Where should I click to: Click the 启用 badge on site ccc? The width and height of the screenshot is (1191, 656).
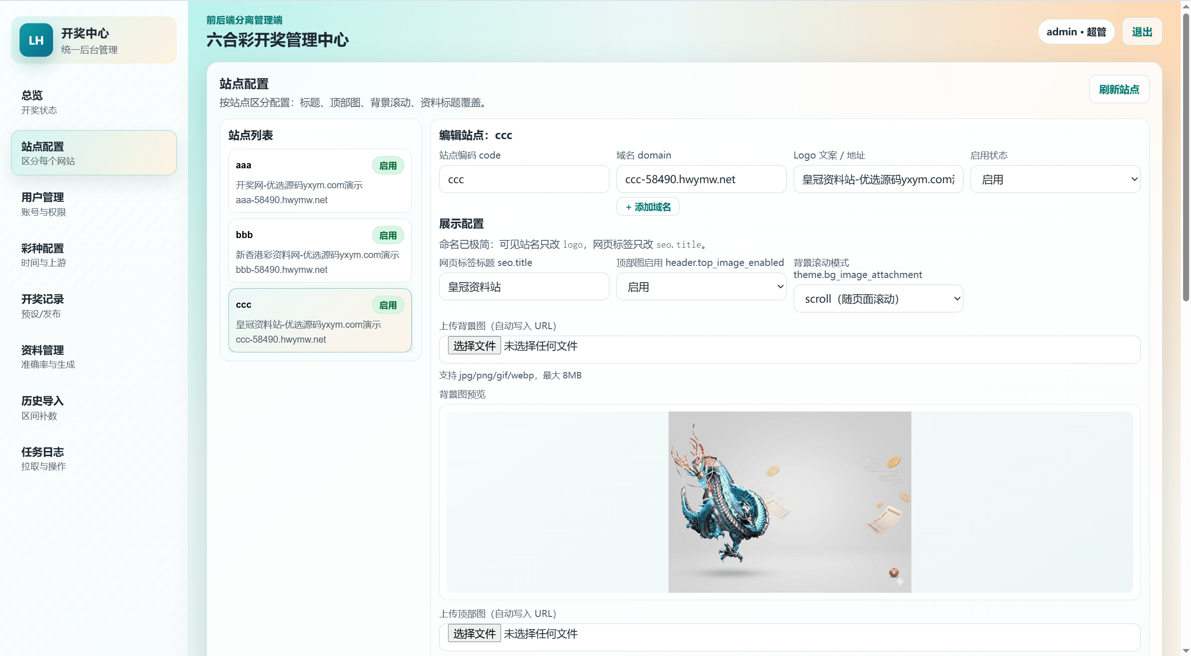coord(388,305)
